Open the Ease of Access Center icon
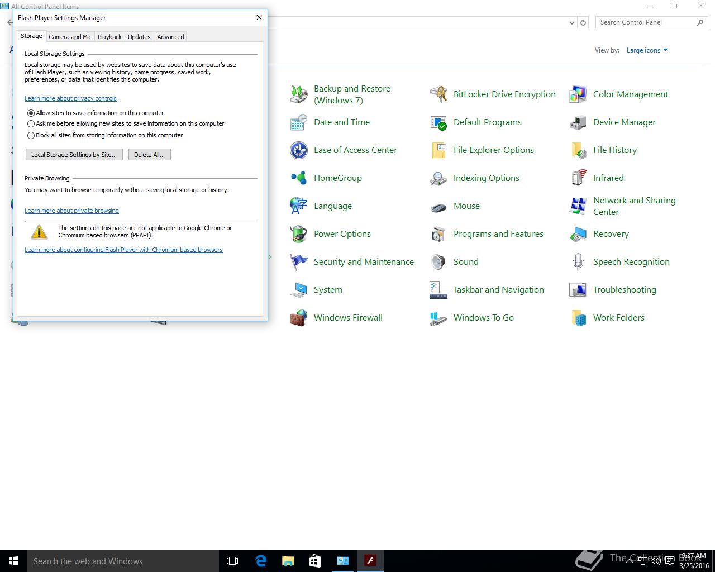Viewport: 715px width, 572px height. (299, 150)
